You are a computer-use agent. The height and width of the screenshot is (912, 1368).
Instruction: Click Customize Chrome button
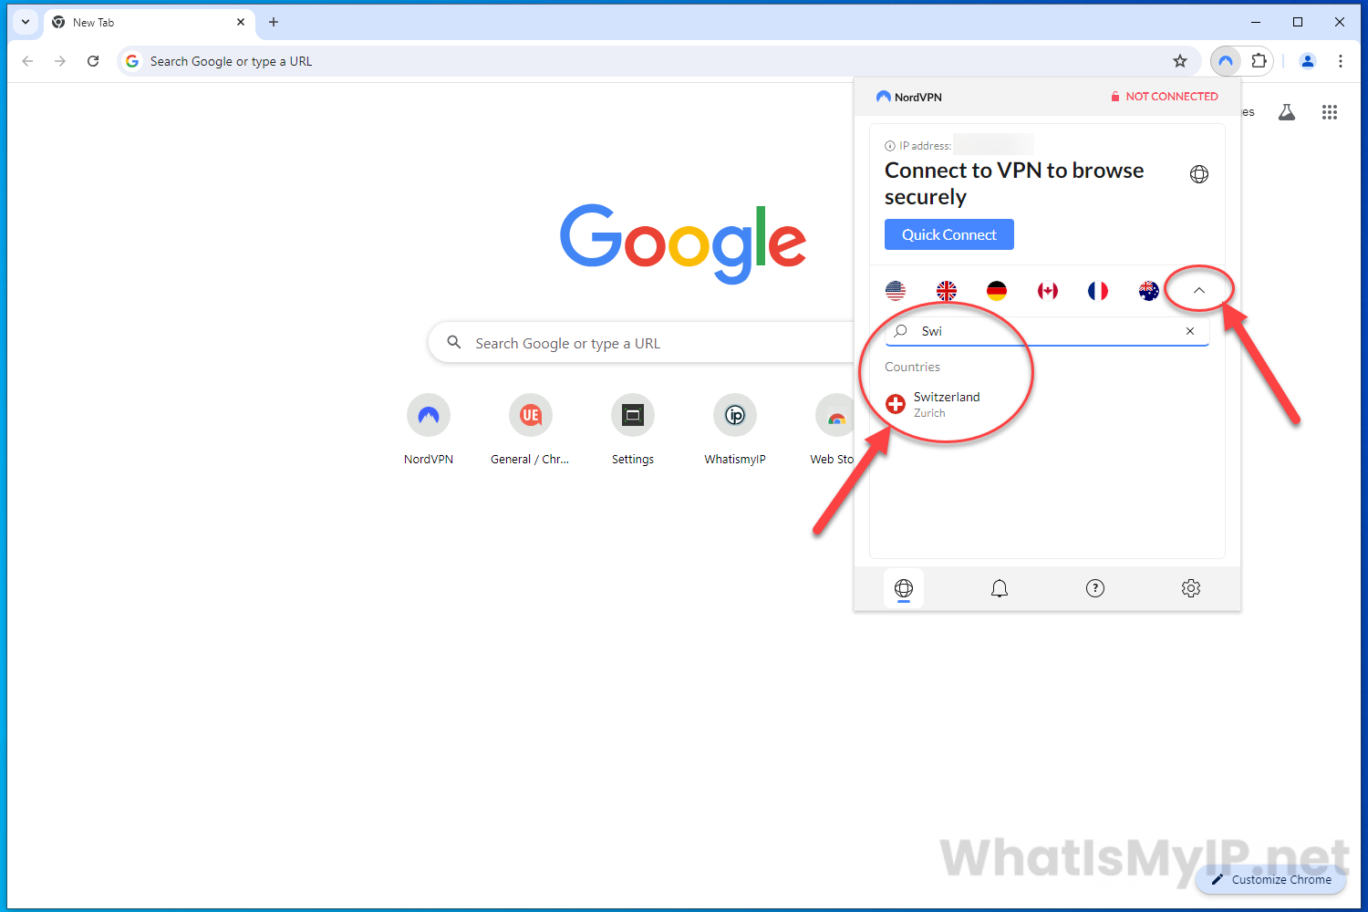pyautogui.click(x=1271, y=879)
